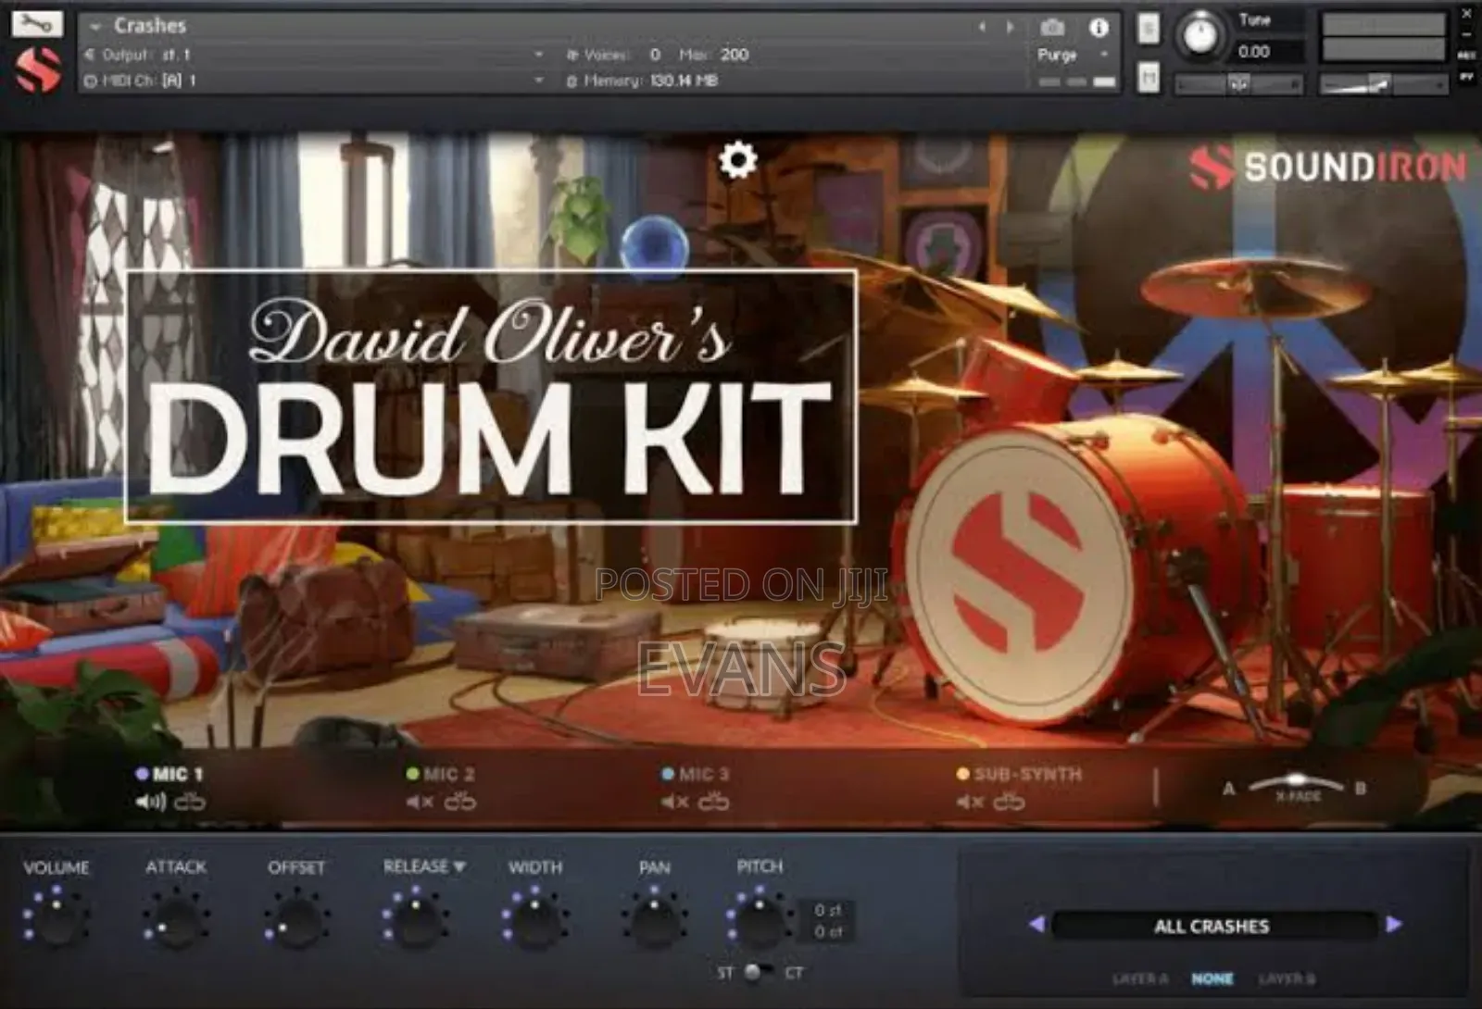Go to next instrument using right arrow

pos(1011,28)
